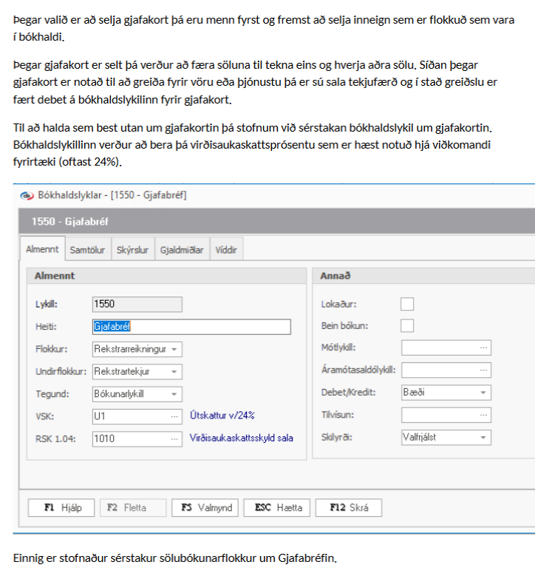Image resolution: width=535 pixels, height=576 pixels.
Task: Open the Áramótasaldólykill lookup ellipsis button
Action: click(483, 370)
